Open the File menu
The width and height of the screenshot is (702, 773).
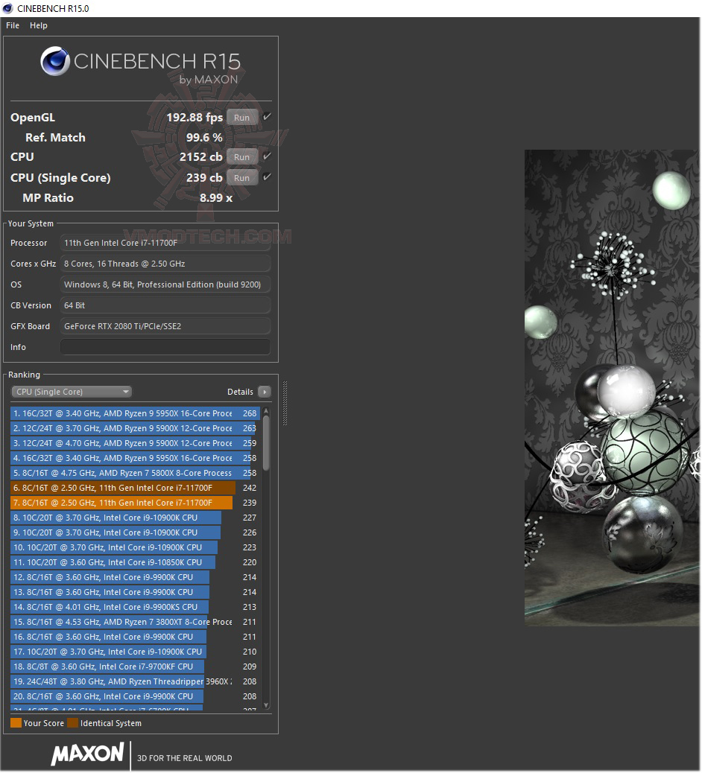pyautogui.click(x=13, y=25)
